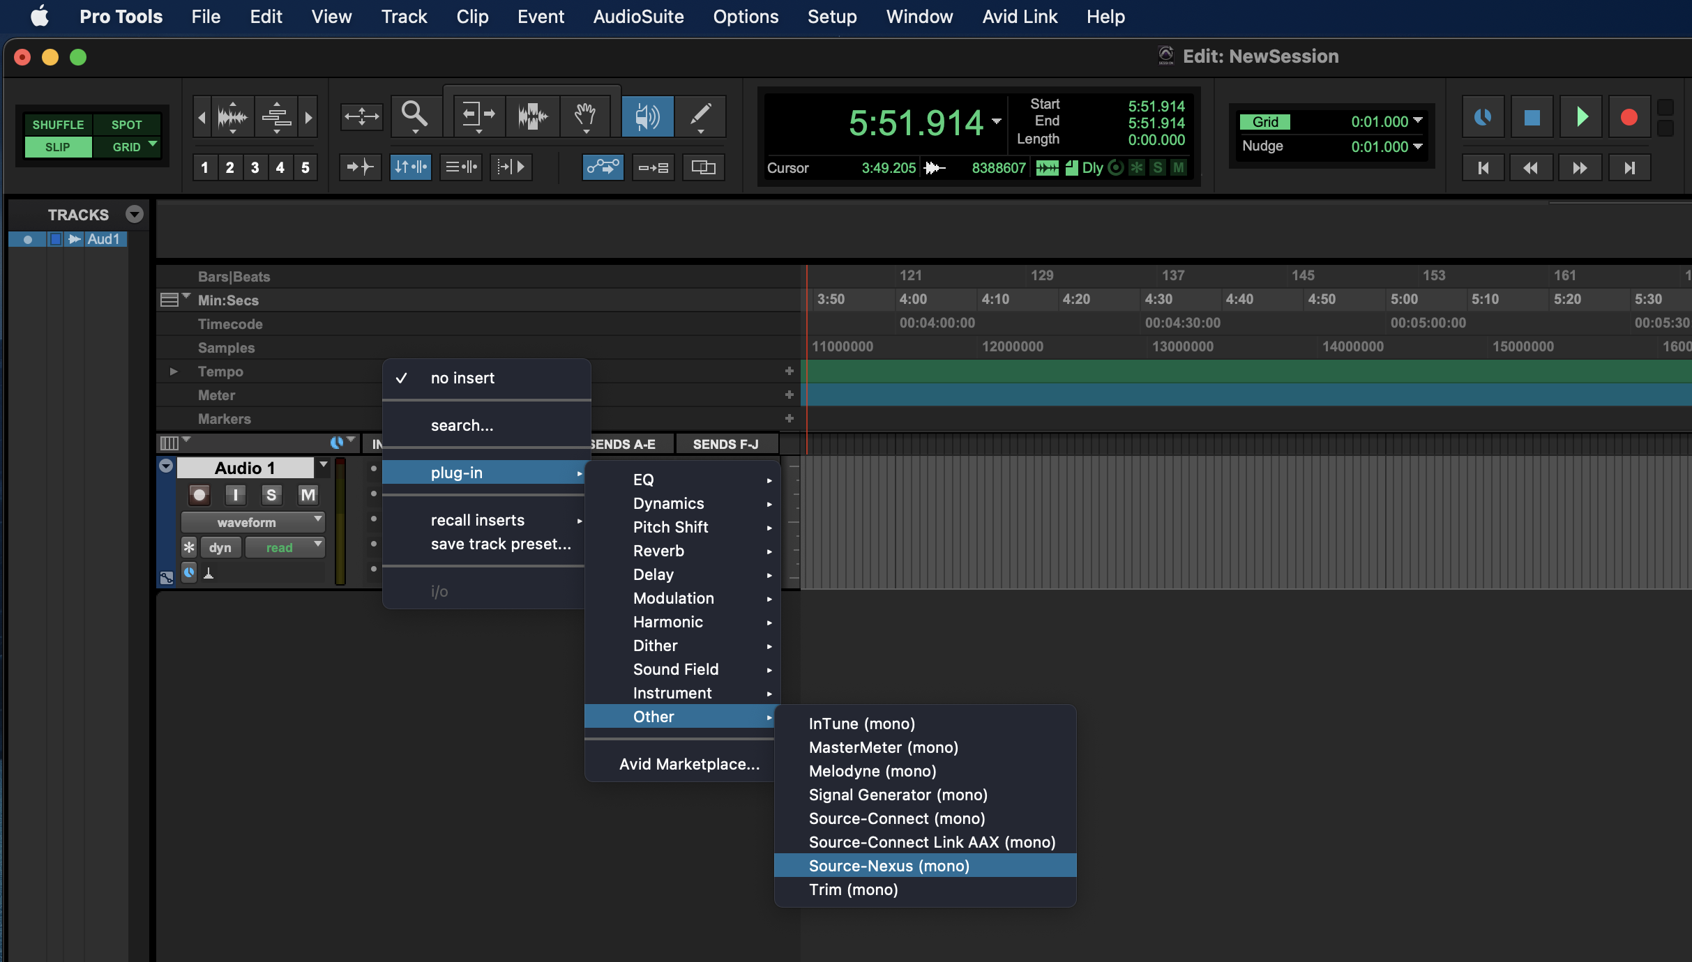Click the SPOT edit mode button
The height and width of the screenshot is (962, 1692).
pos(126,124)
